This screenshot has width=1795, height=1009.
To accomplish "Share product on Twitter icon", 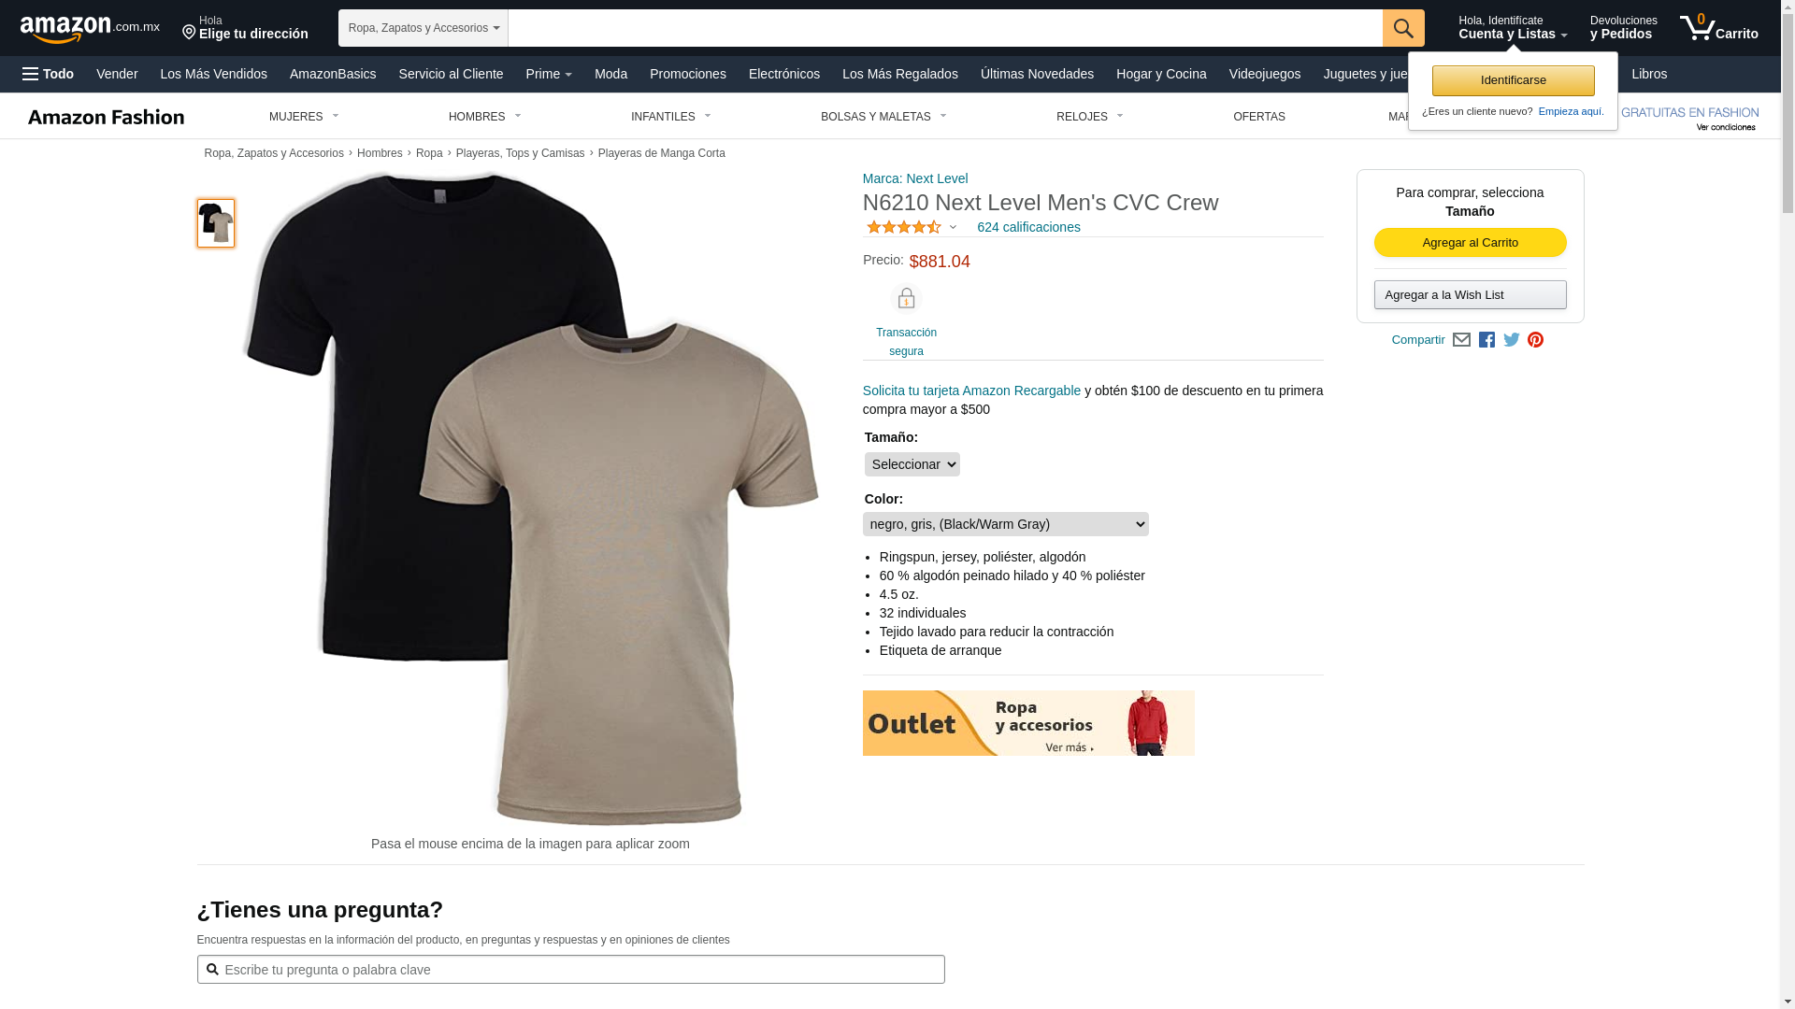I will pos(1512,340).
